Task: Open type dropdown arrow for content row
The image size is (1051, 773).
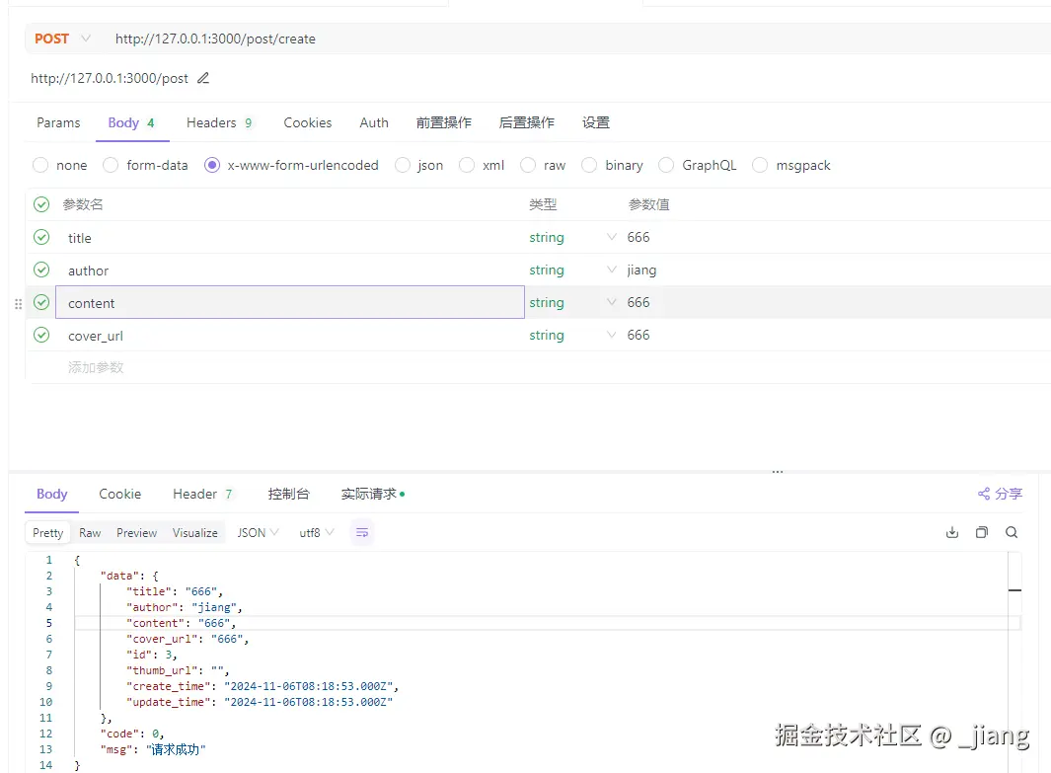Action: tap(611, 302)
